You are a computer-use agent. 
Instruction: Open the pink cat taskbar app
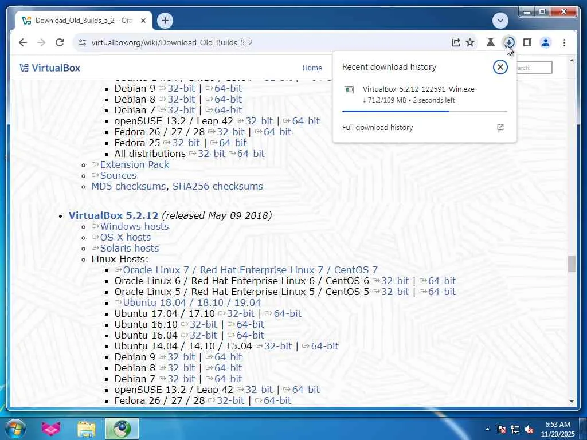click(50, 429)
